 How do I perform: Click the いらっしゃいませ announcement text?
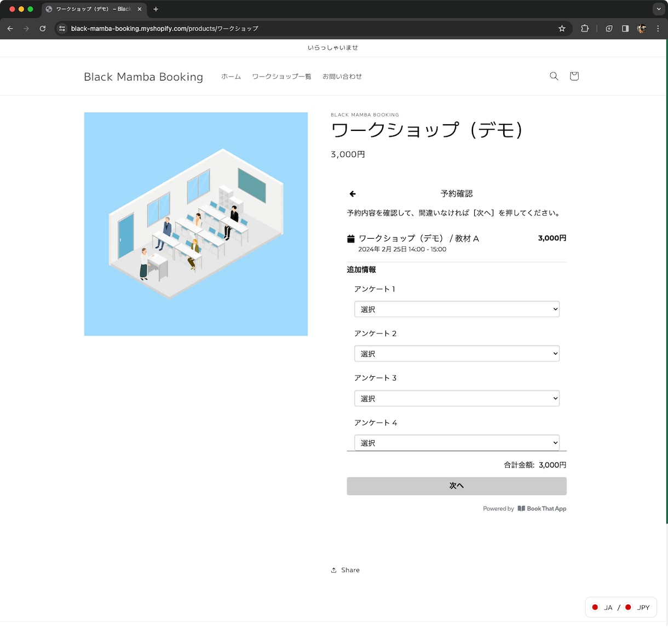(x=333, y=48)
